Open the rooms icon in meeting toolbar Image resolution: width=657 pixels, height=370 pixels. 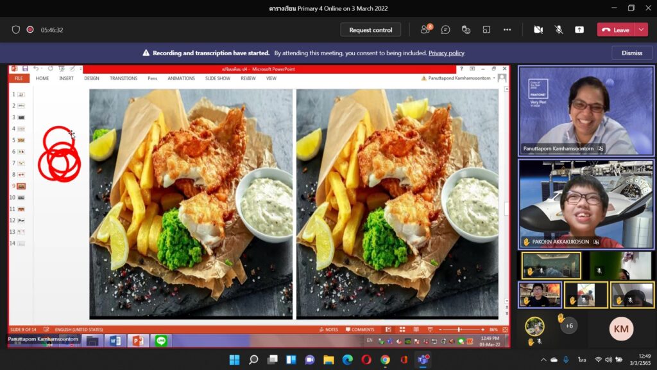click(x=487, y=30)
